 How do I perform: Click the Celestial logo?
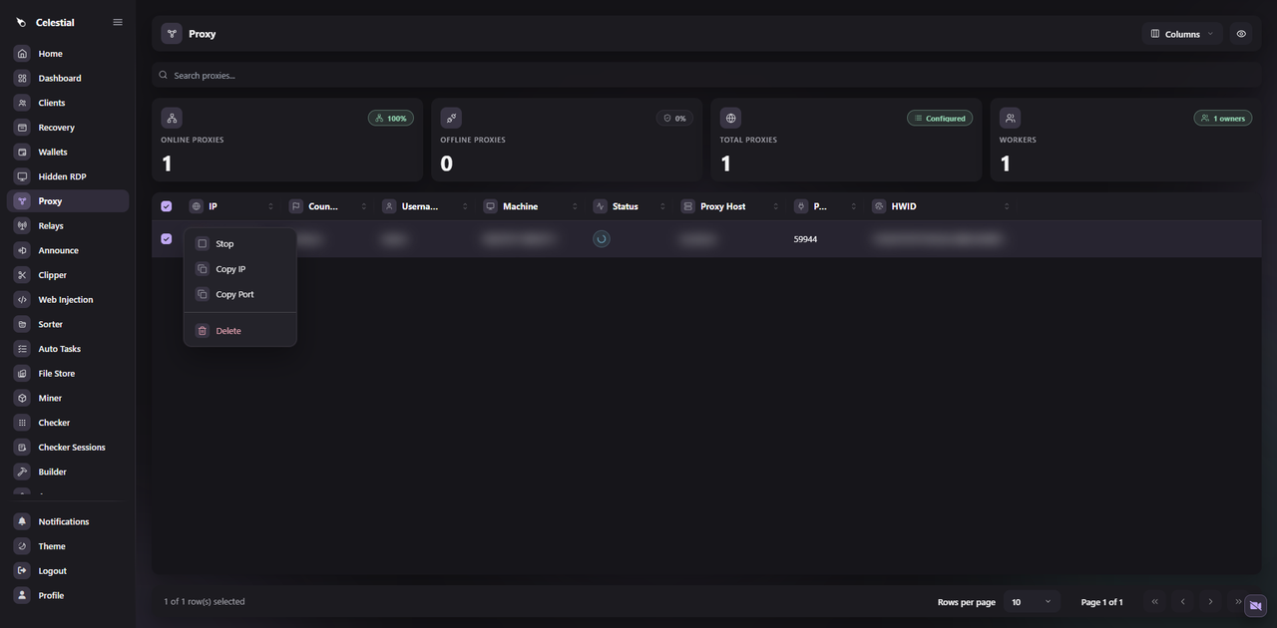click(x=22, y=22)
